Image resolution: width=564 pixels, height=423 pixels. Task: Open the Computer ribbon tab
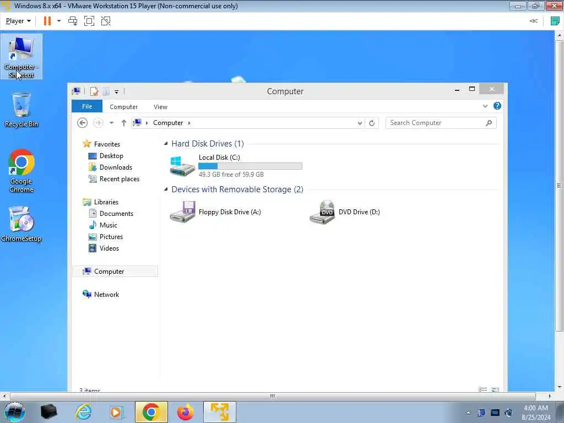click(124, 107)
